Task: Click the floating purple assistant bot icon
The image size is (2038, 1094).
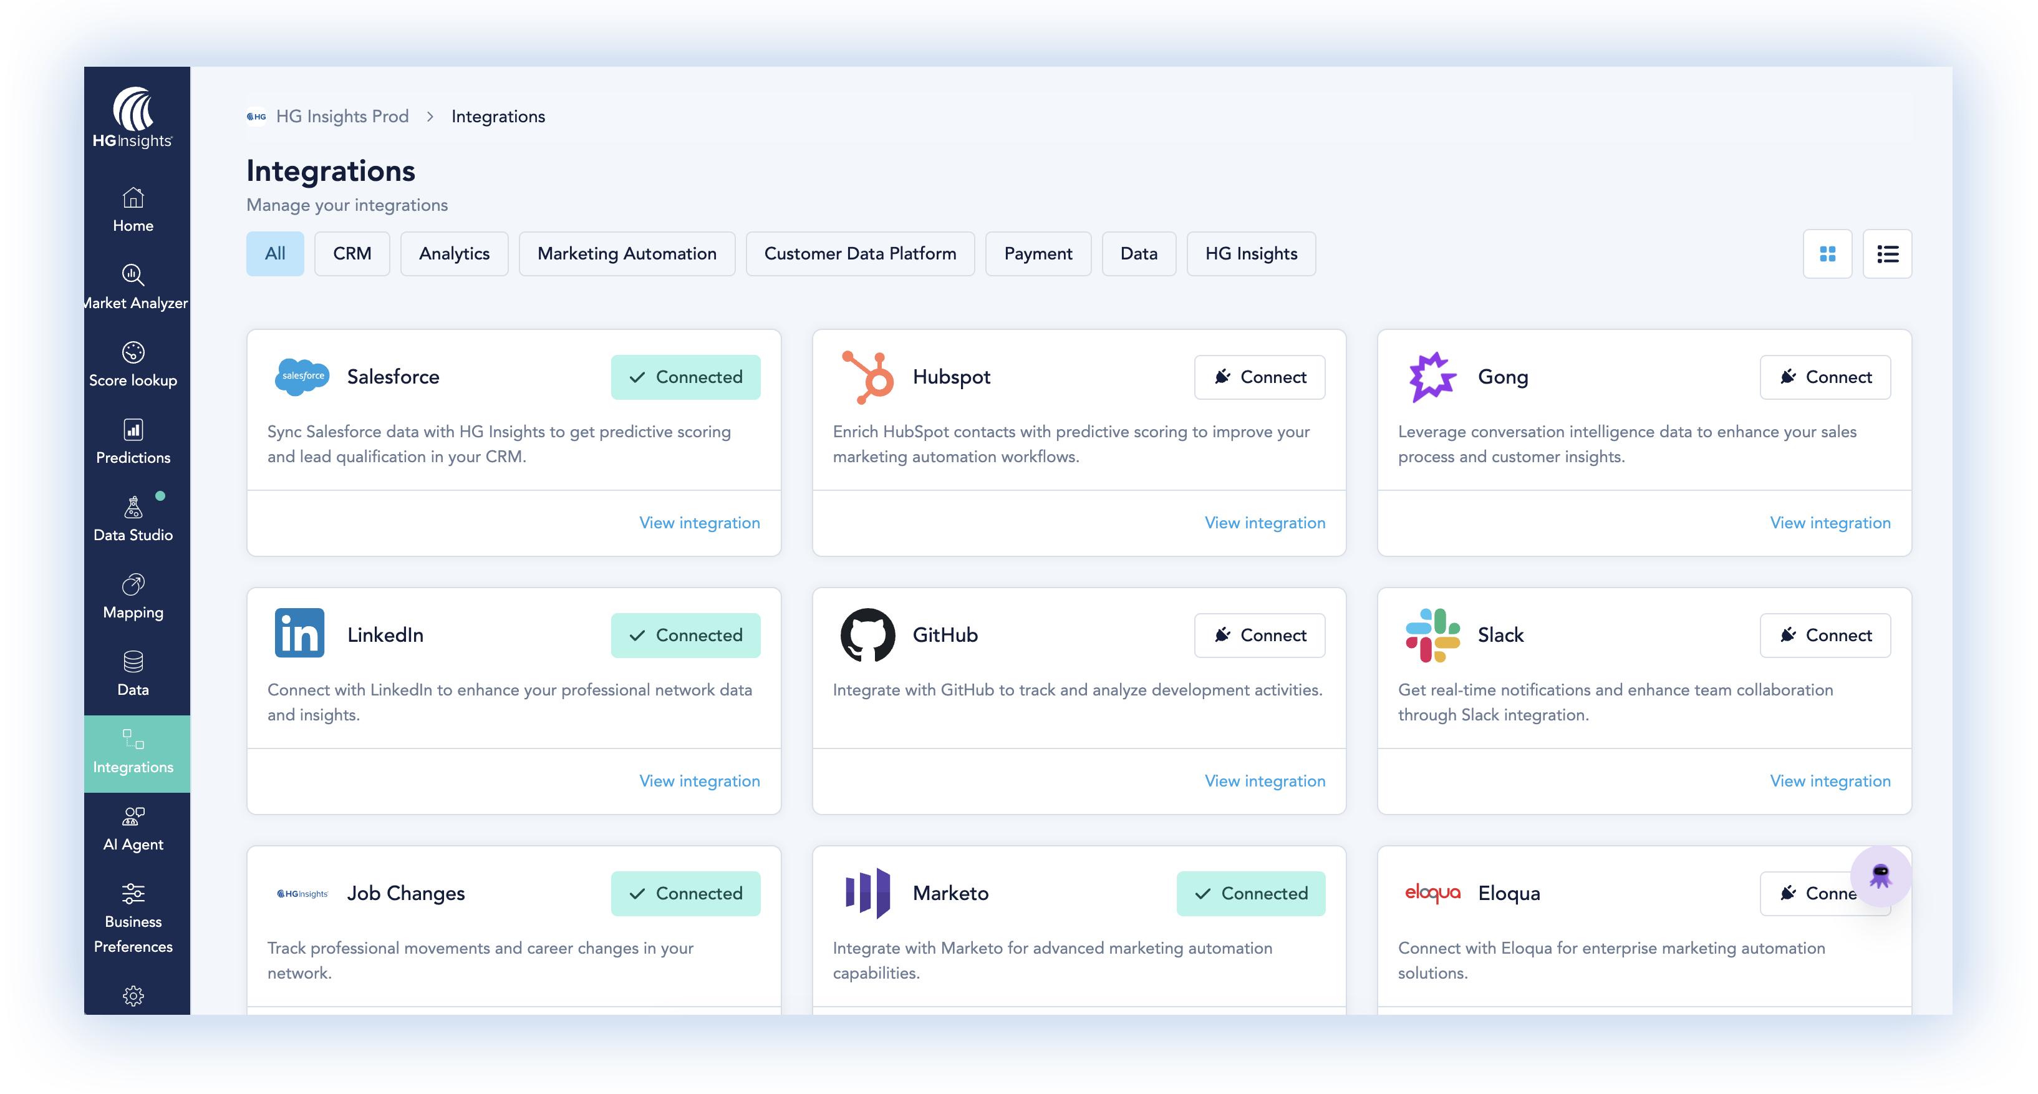Action: click(x=1881, y=876)
